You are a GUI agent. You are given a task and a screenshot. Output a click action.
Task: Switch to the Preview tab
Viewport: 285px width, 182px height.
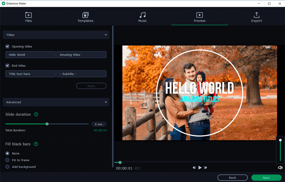click(199, 17)
